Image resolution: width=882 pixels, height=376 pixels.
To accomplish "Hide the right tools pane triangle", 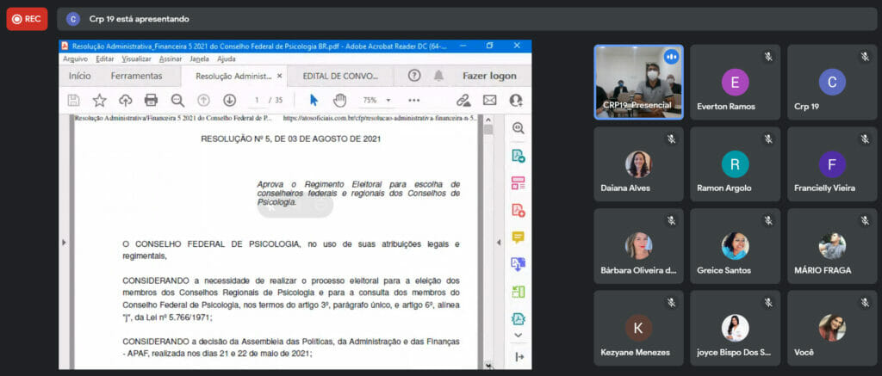I will (499, 243).
